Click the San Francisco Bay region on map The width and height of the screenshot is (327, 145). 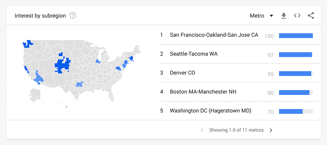pos(26,69)
